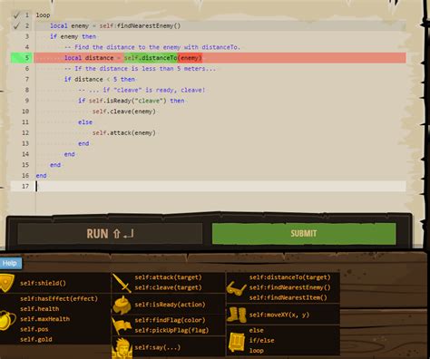Screen dimensions: 430x359
Task: Place cursor on empty line 17
Action: [x=220, y=186]
